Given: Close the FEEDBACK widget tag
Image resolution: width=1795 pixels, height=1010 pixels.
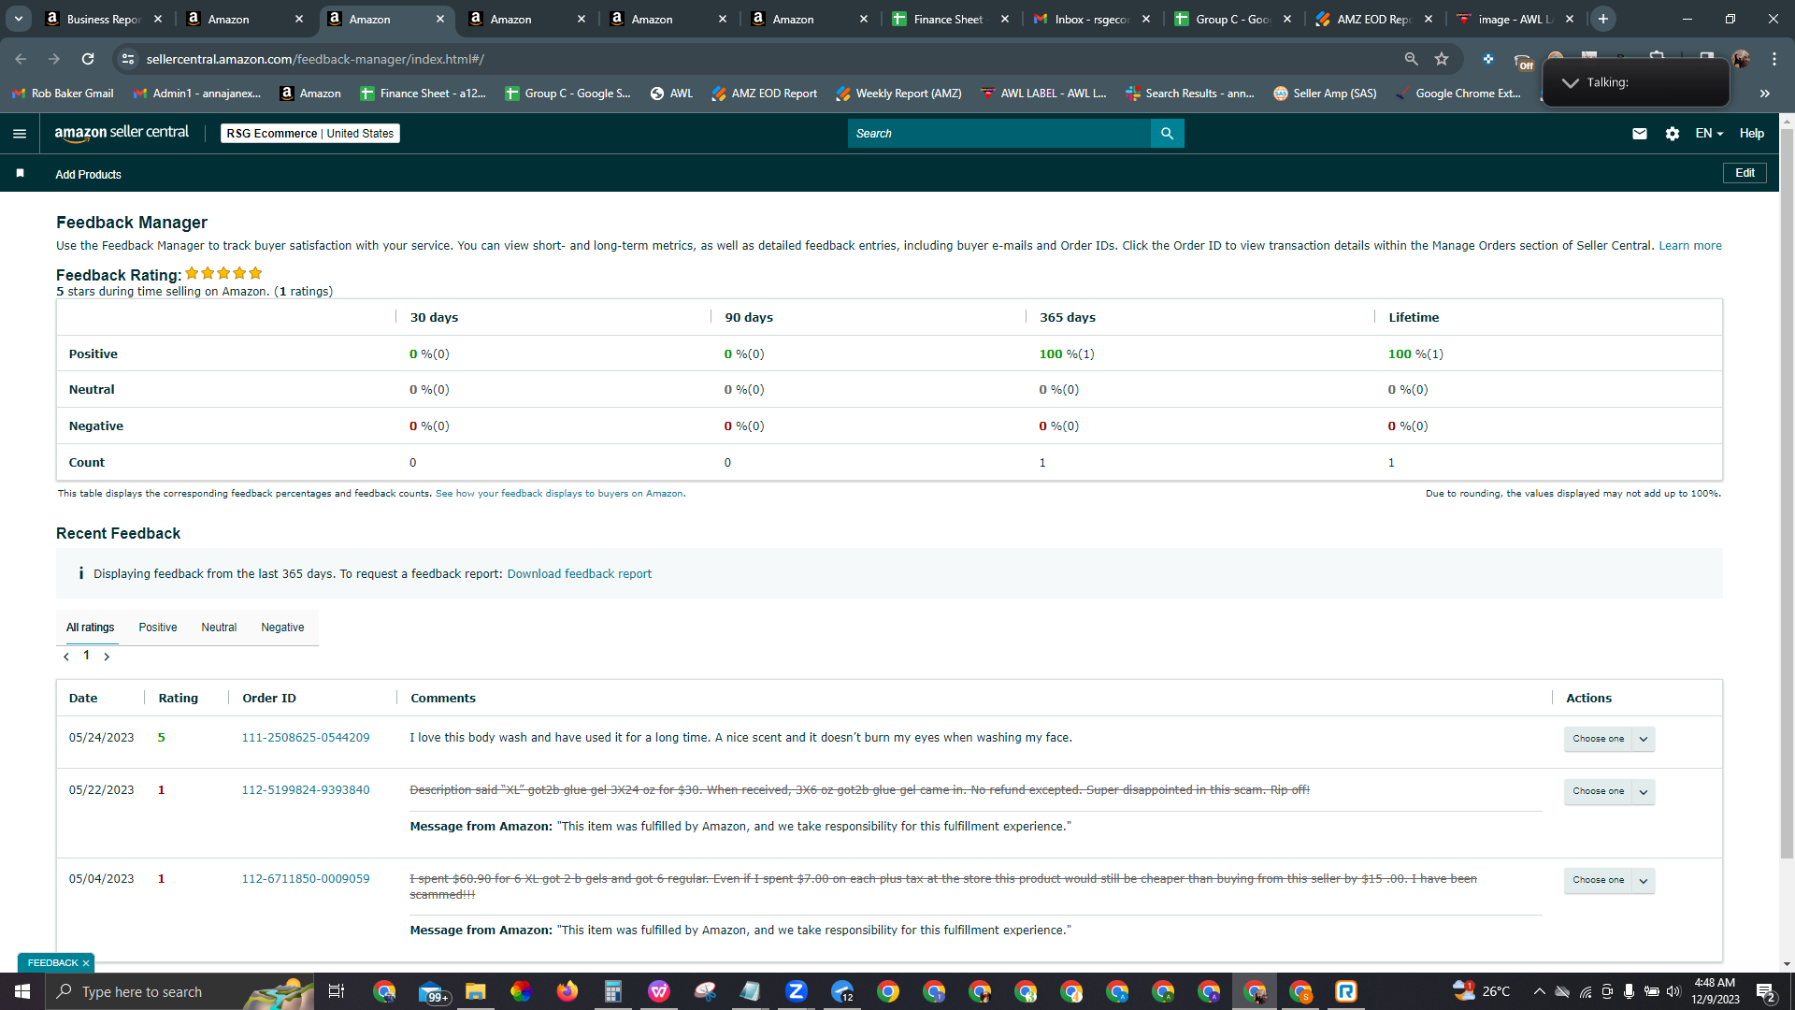Looking at the screenshot, I should click(x=86, y=963).
